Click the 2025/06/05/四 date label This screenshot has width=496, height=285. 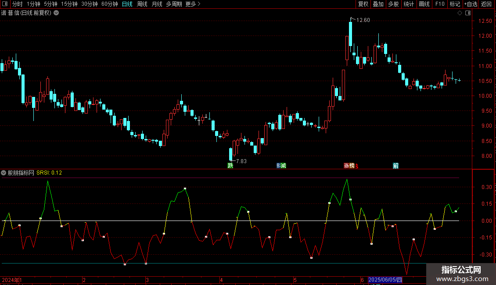click(385, 280)
